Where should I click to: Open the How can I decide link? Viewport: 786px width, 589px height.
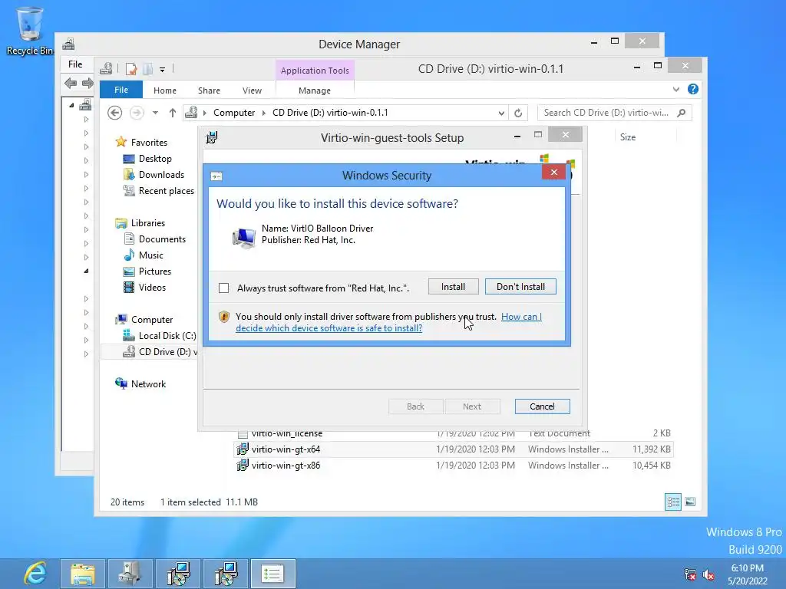pos(388,322)
